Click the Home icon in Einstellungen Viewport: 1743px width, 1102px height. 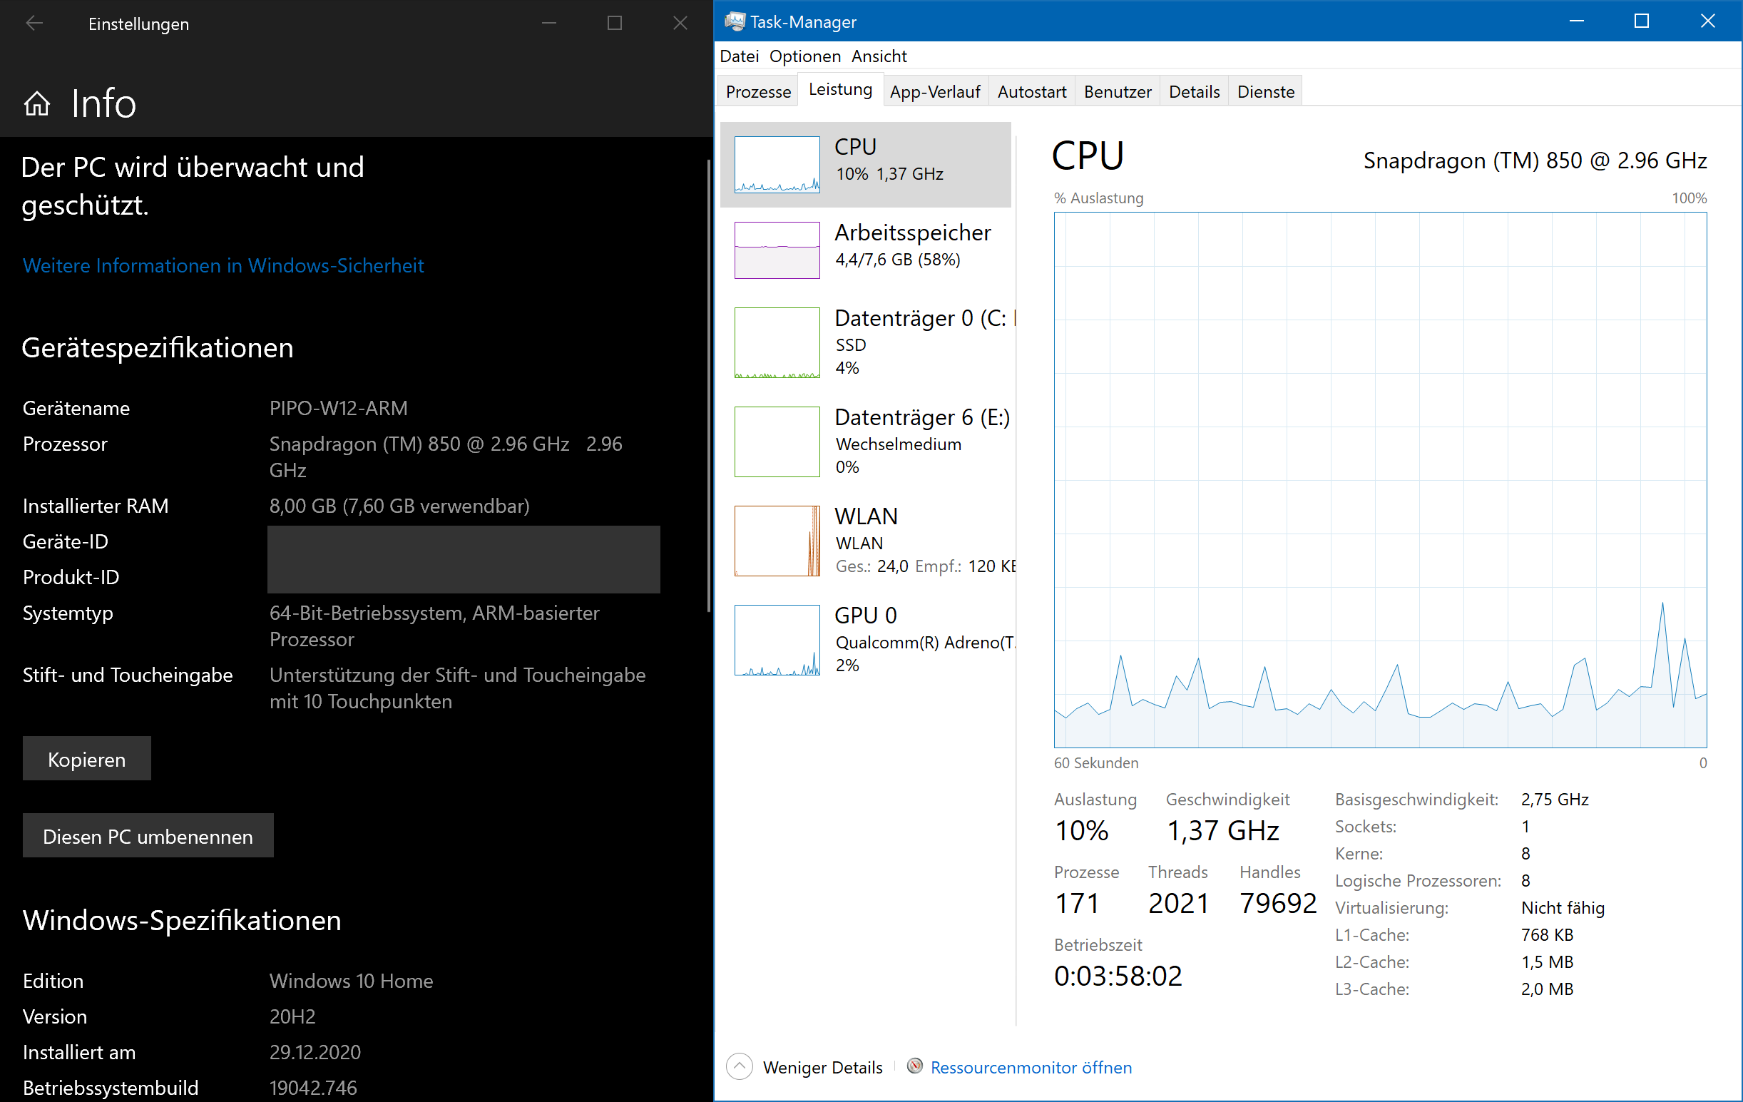click(x=37, y=103)
